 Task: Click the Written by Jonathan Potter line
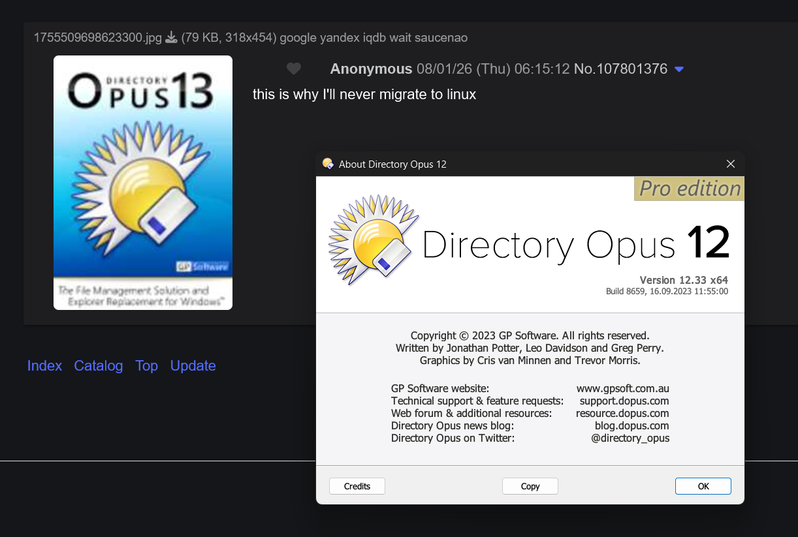[x=530, y=348]
